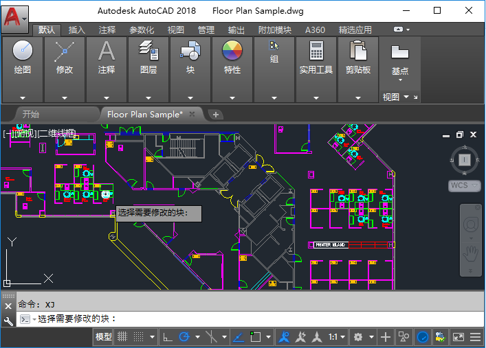Click 东 east on the ViewCube compass

click(x=478, y=160)
